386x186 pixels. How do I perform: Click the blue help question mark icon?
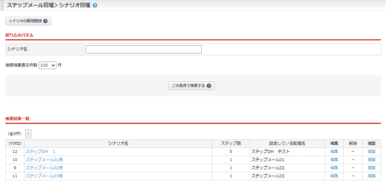point(95,5)
